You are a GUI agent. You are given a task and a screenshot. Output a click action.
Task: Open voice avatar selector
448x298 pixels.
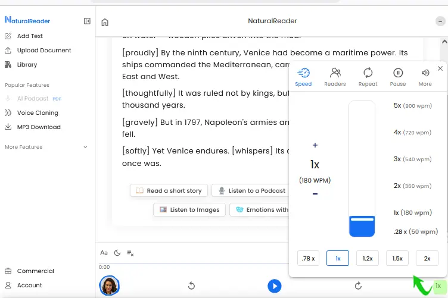point(109,286)
